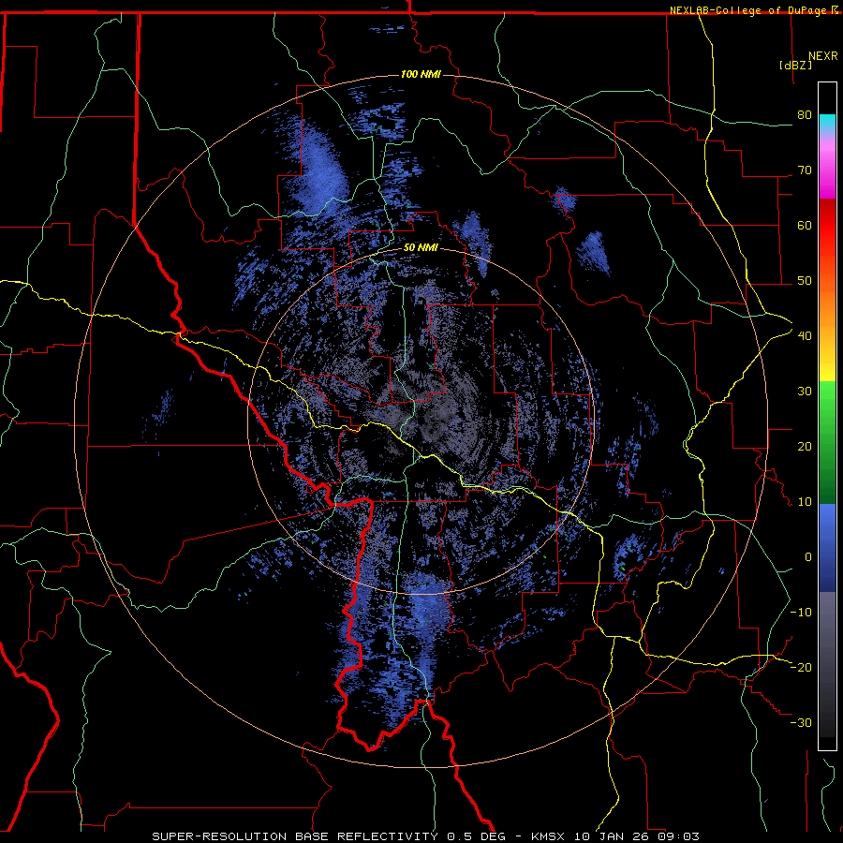Click the NEXLAB-College of DuPage header text
Viewport: 843px width, 843px height.
747,10
